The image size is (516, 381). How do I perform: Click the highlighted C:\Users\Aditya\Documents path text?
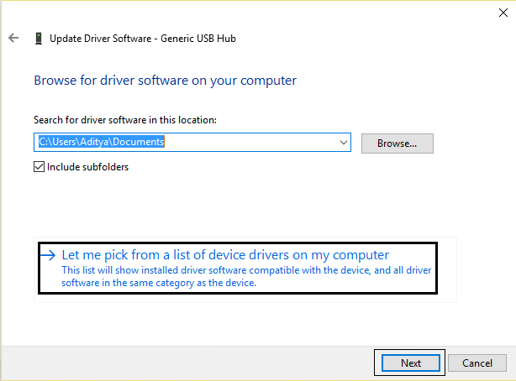[x=101, y=143]
